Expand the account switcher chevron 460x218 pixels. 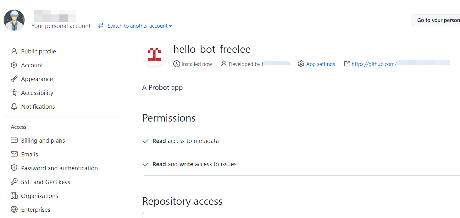pos(170,26)
